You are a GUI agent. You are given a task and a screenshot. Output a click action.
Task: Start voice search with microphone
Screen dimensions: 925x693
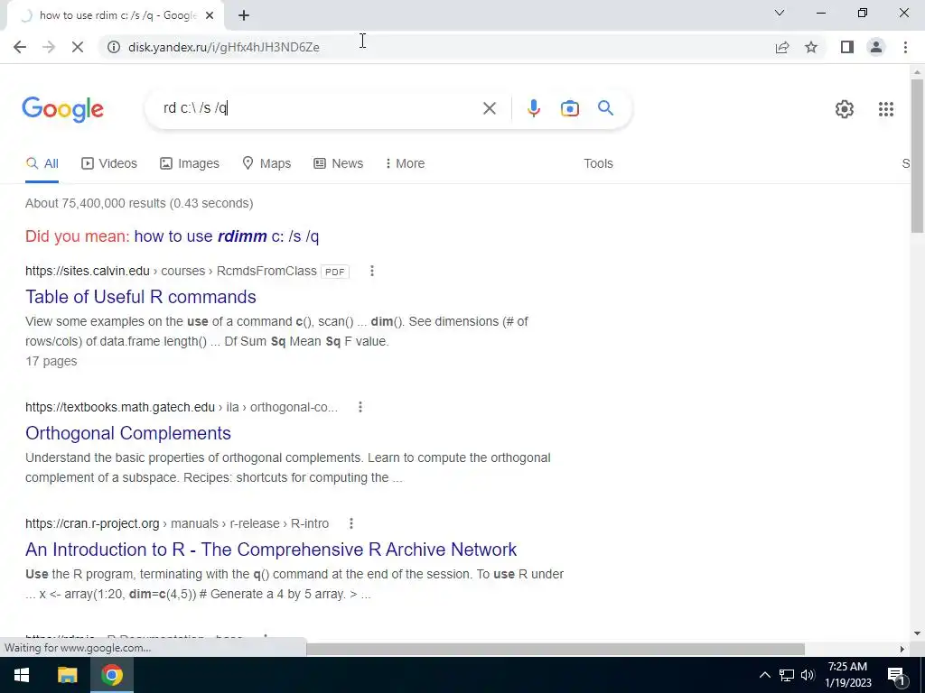click(x=533, y=108)
